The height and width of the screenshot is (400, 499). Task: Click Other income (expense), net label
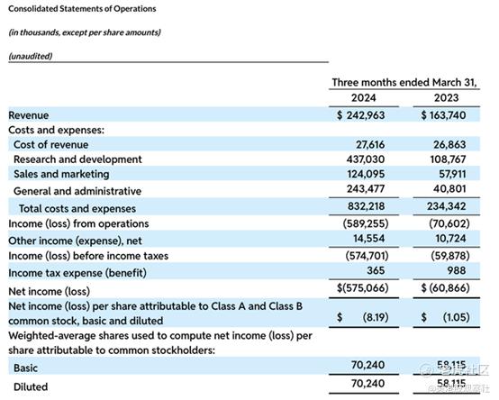click(75, 241)
